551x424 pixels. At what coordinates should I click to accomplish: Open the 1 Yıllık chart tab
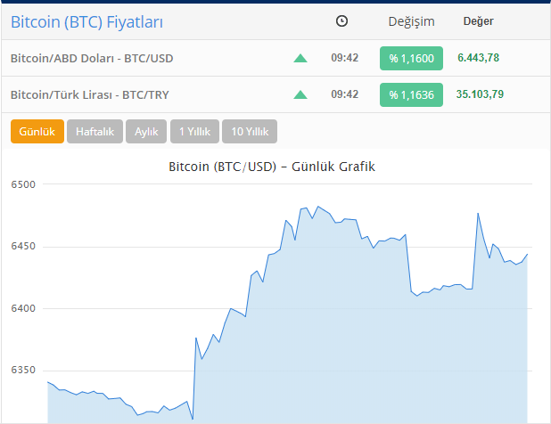(x=194, y=131)
